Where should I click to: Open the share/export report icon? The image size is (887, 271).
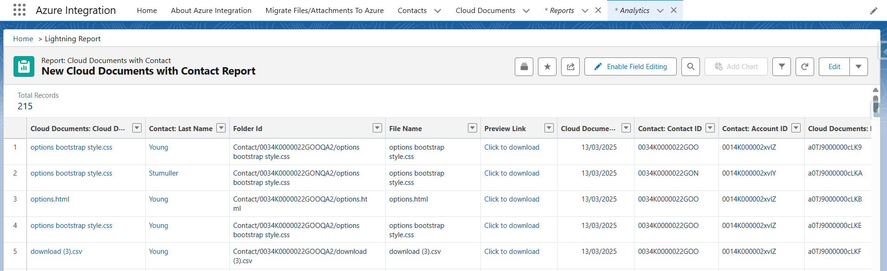pos(570,67)
